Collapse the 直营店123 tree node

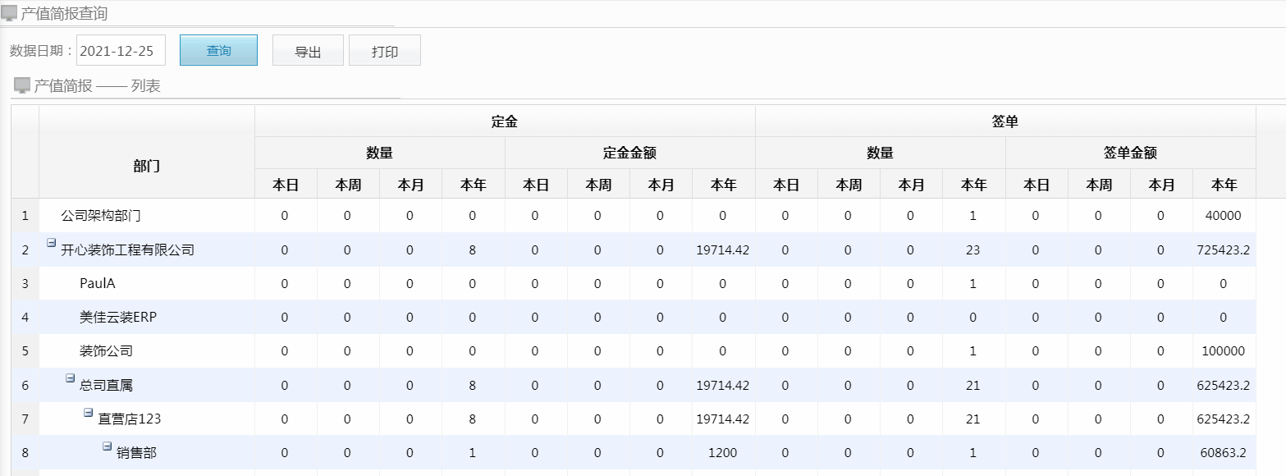pyautogui.click(x=89, y=412)
